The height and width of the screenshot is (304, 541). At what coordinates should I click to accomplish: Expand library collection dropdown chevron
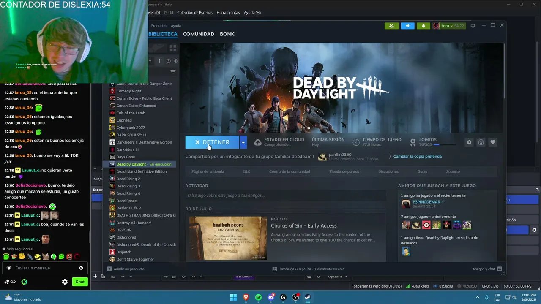pos(150,61)
